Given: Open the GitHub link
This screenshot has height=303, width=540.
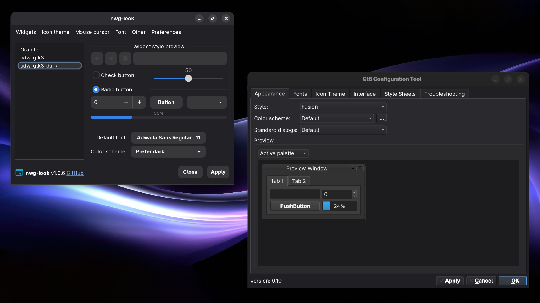Looking at the screenshot, I should [75, 173].
